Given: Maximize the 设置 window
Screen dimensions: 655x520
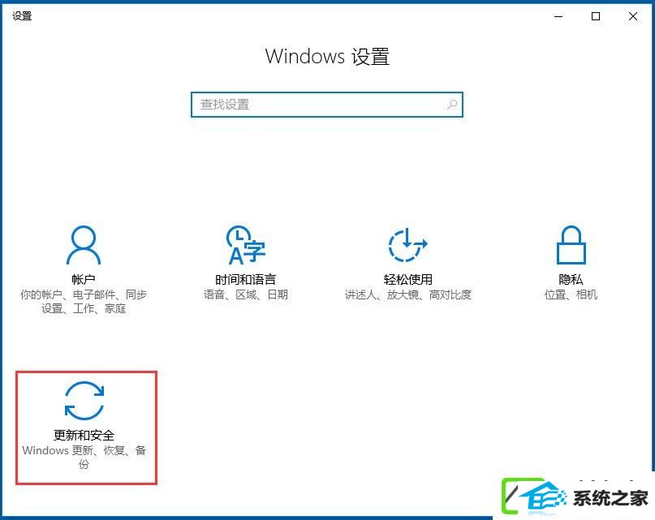Looking at the screenshot, I should [x=596, y=16].
